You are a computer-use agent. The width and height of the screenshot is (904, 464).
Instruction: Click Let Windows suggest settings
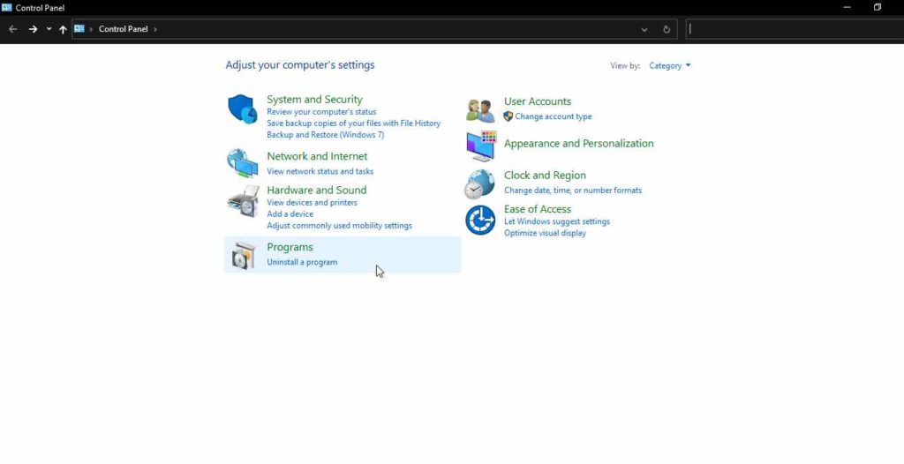click(x=556, y=221)
